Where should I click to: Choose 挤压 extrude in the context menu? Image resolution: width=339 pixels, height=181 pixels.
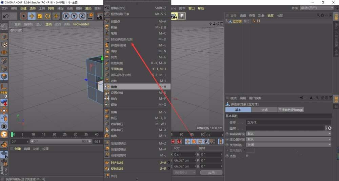point(137,118)
